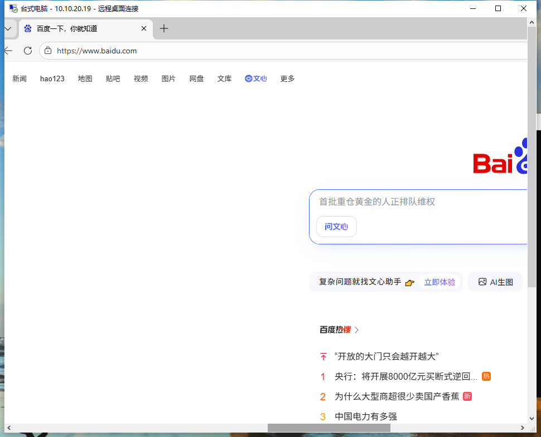Minimize the remote desktop window
This screenshot has width=541, height=437.
[473, 8]
